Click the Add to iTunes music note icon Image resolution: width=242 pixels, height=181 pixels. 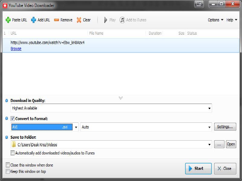tap(122, 20)
